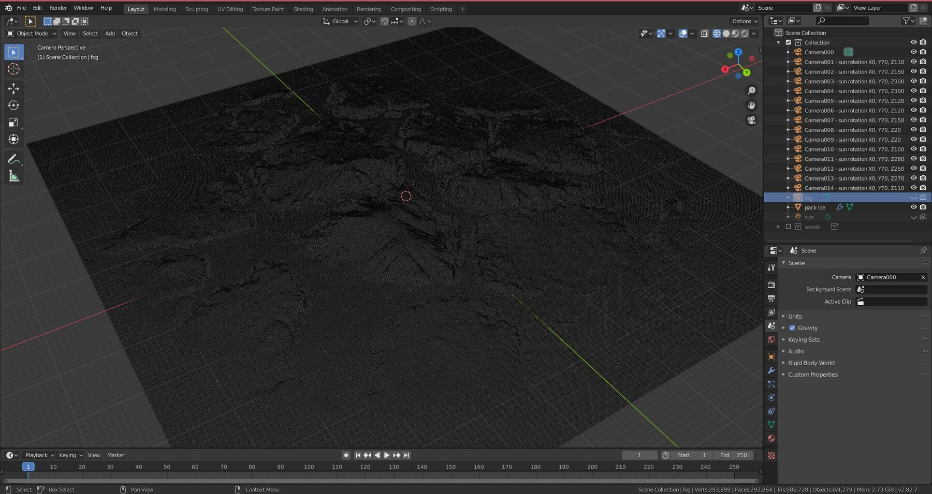
Task: Switch to the Shading workspace tab
Action: (x=303, y=9)
